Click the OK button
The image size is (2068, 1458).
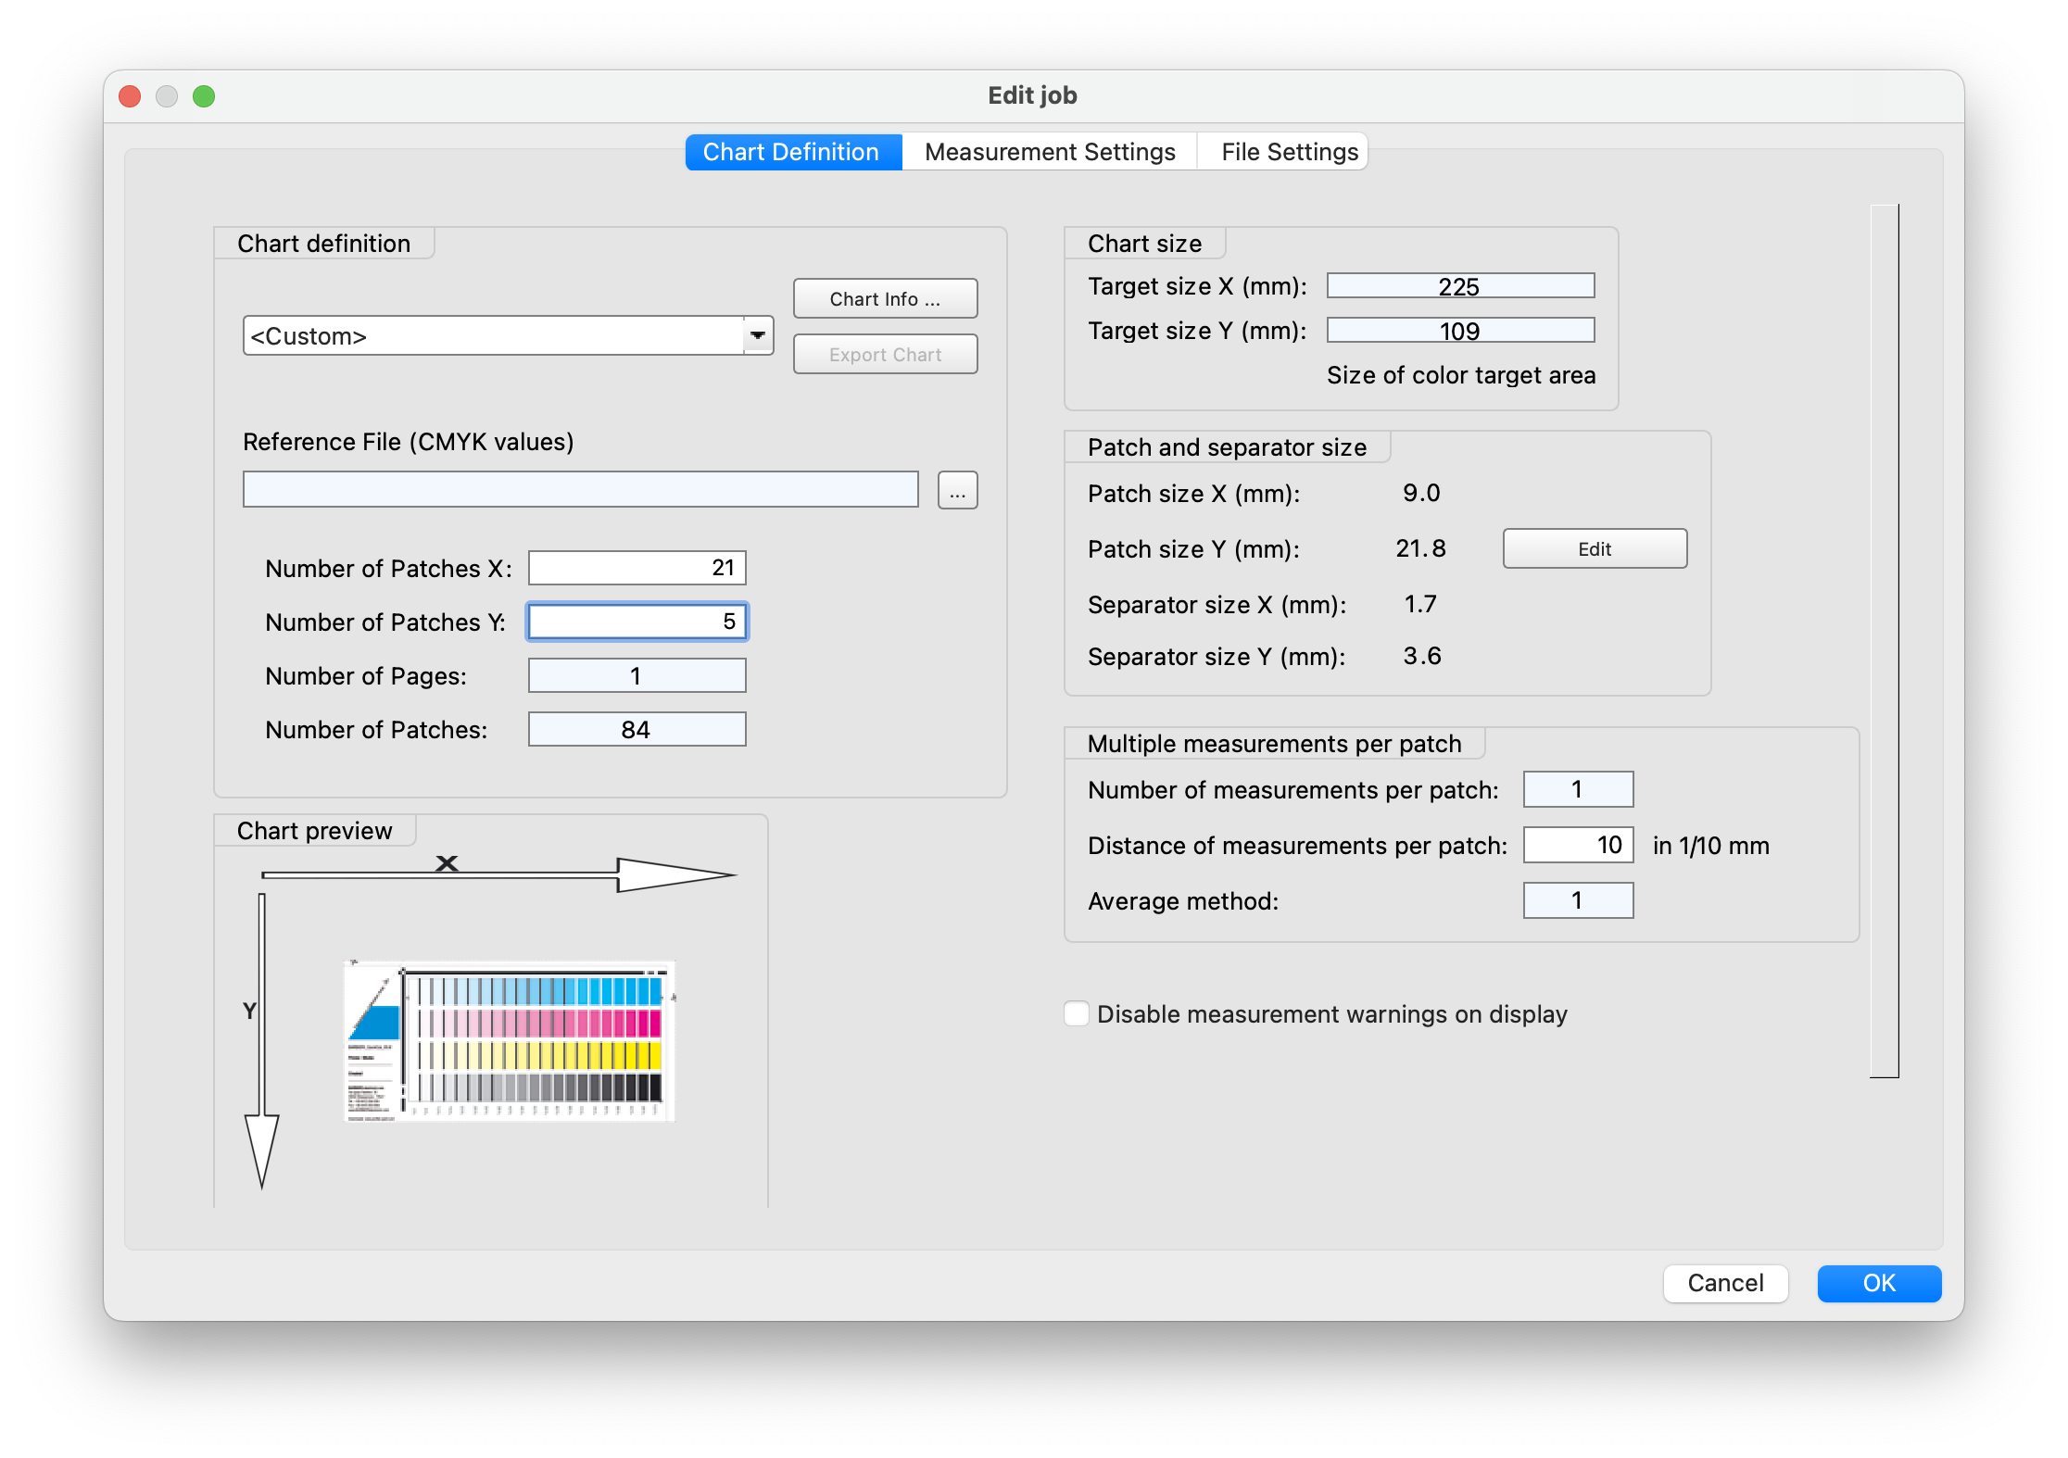tap(1878, 1283)
